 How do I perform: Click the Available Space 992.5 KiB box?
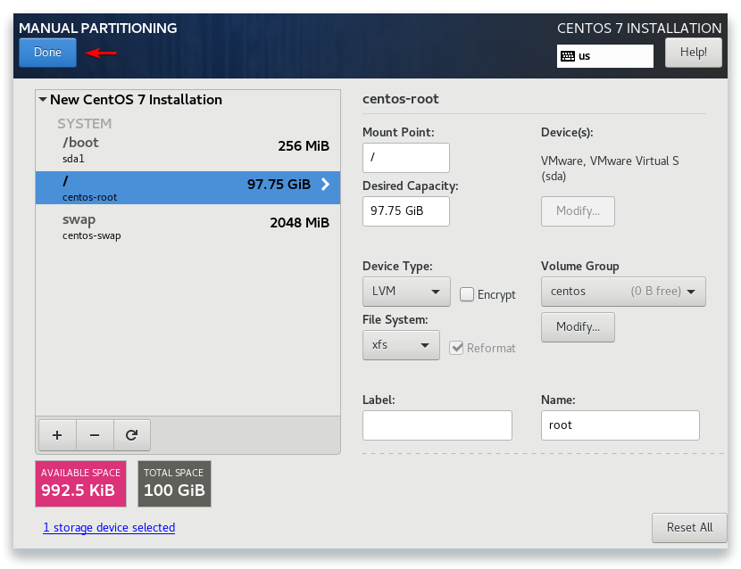81,483
